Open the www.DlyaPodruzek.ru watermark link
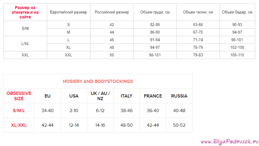 click(x=230, y=142)
